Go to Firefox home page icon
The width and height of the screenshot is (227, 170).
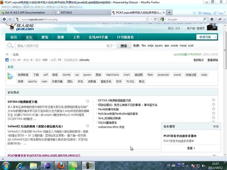[x=212, y=19]
